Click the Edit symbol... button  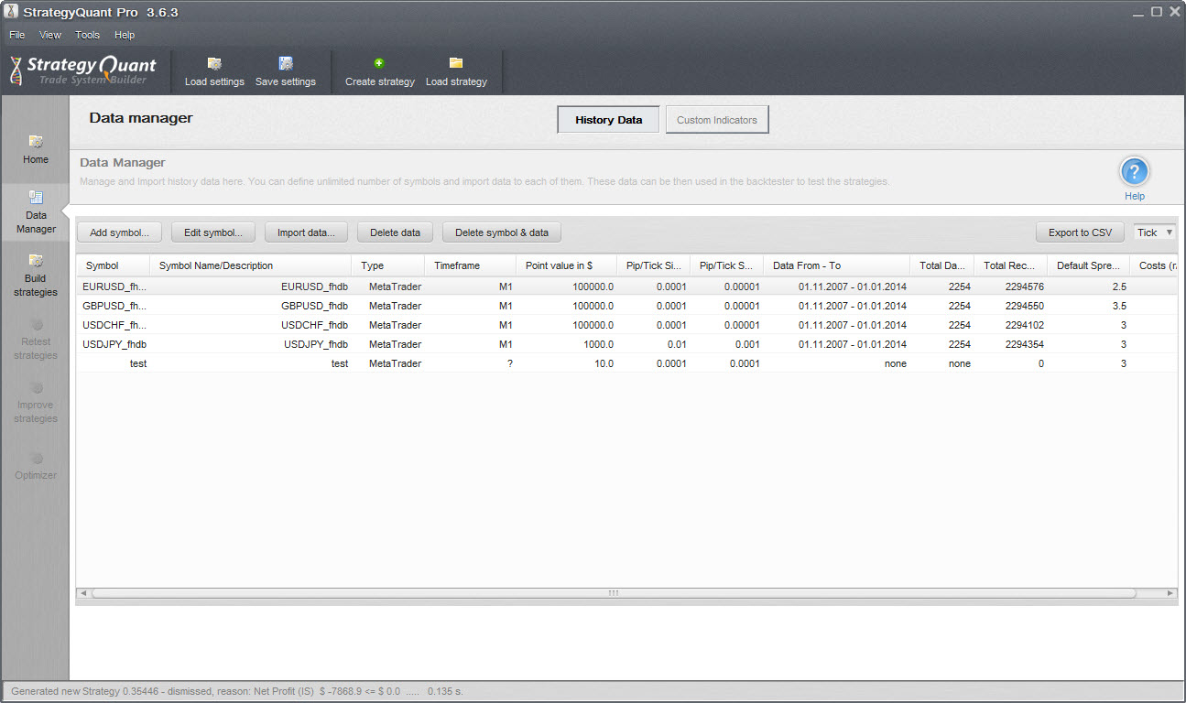(x=213, y=233)
